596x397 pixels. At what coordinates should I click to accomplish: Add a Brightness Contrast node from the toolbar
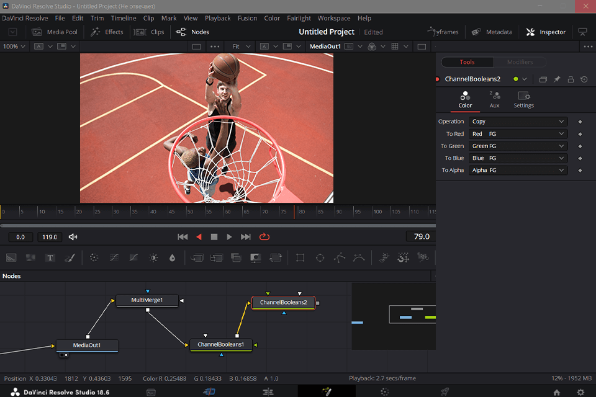[153, 257]
